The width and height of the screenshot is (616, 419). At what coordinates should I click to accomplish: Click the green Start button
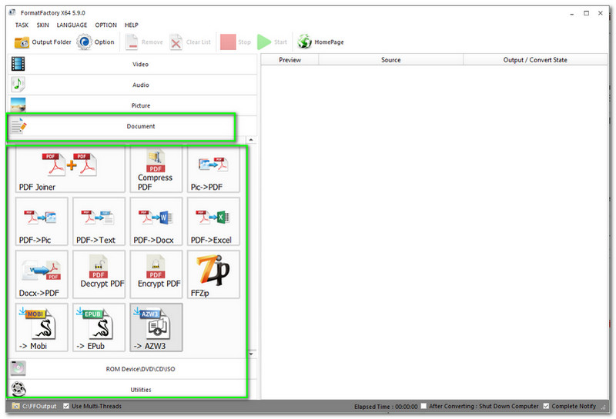273,42
